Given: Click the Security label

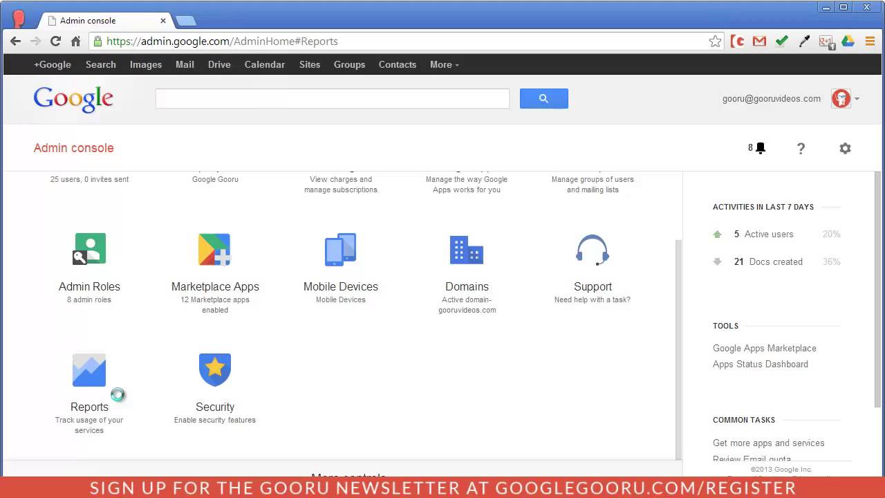Looking at the screenshot, I should [x=215, y=407].
